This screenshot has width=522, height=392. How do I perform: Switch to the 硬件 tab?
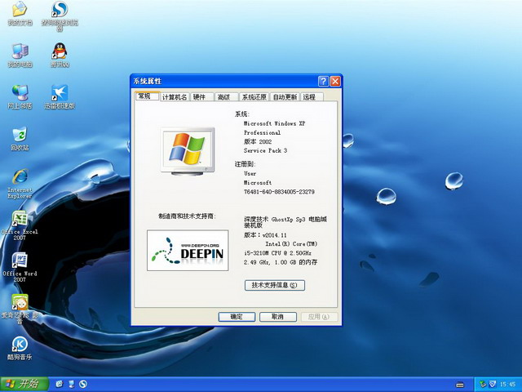coord(201,97)
